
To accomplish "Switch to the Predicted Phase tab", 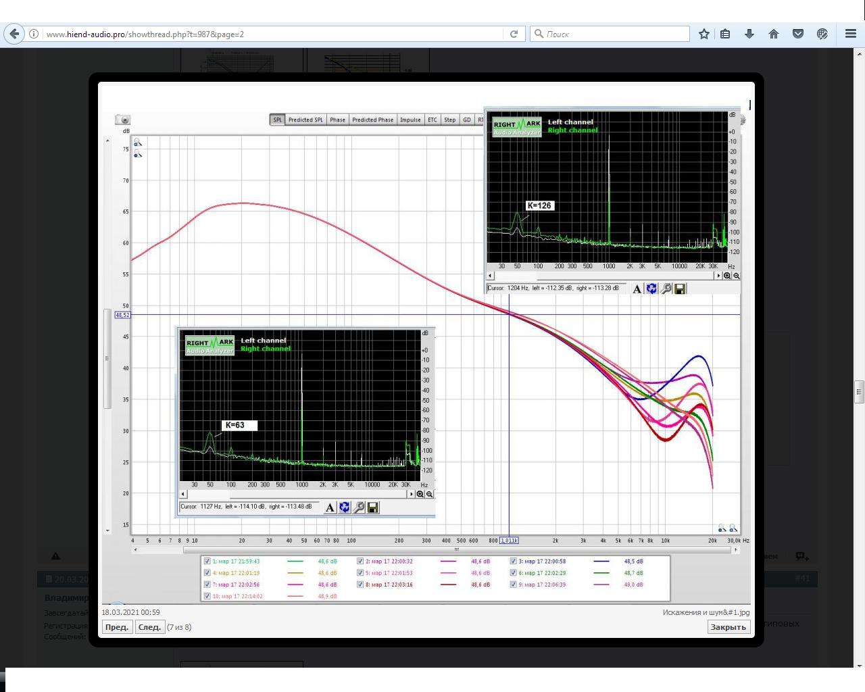I will click(372, 120).
